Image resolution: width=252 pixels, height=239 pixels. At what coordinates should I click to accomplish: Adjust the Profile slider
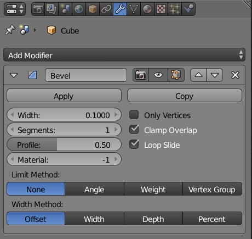(64, 144)
